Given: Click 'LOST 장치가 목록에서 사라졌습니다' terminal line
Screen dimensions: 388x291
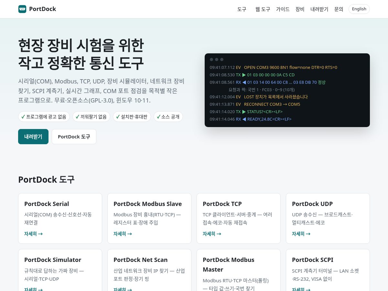Looking at the screenshot, I should [x=259, y=97].
